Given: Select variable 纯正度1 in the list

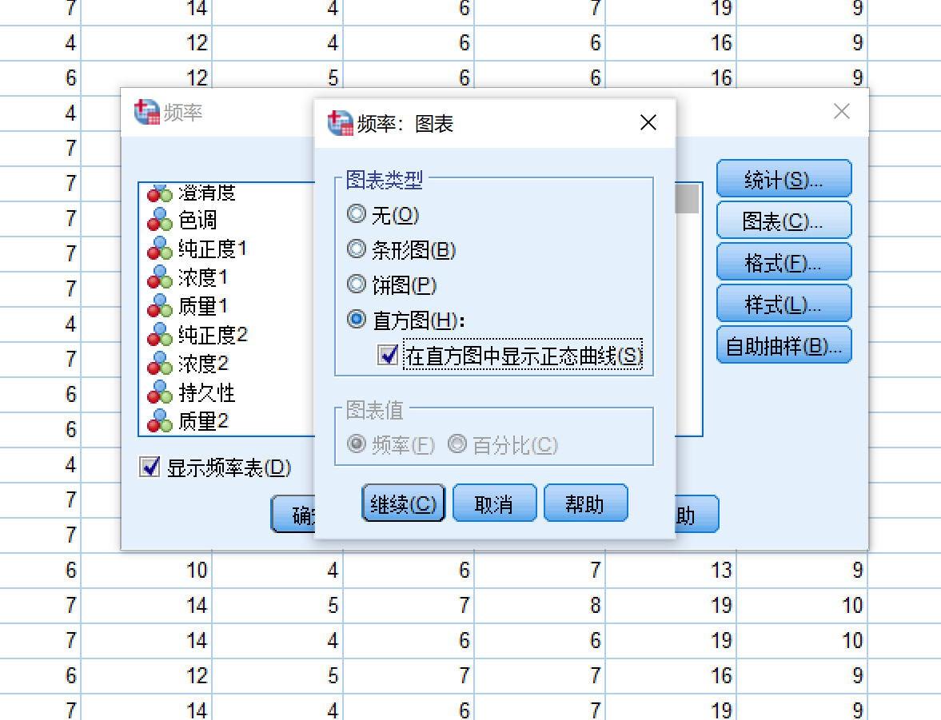Looking at the screenshot, I should coord(213,249).
